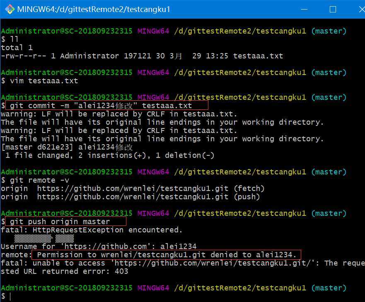
Task: Click 'Administrator@SC-201809232315' in the top prompt
Action: point(67,31)
